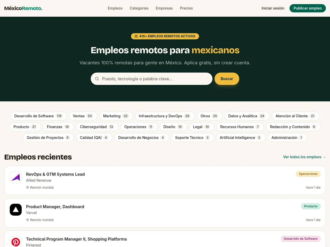Click hace 1 día on Vercel listing
Image resolution: width=330 pixels, height=247 pixels.
pos(313,220)
